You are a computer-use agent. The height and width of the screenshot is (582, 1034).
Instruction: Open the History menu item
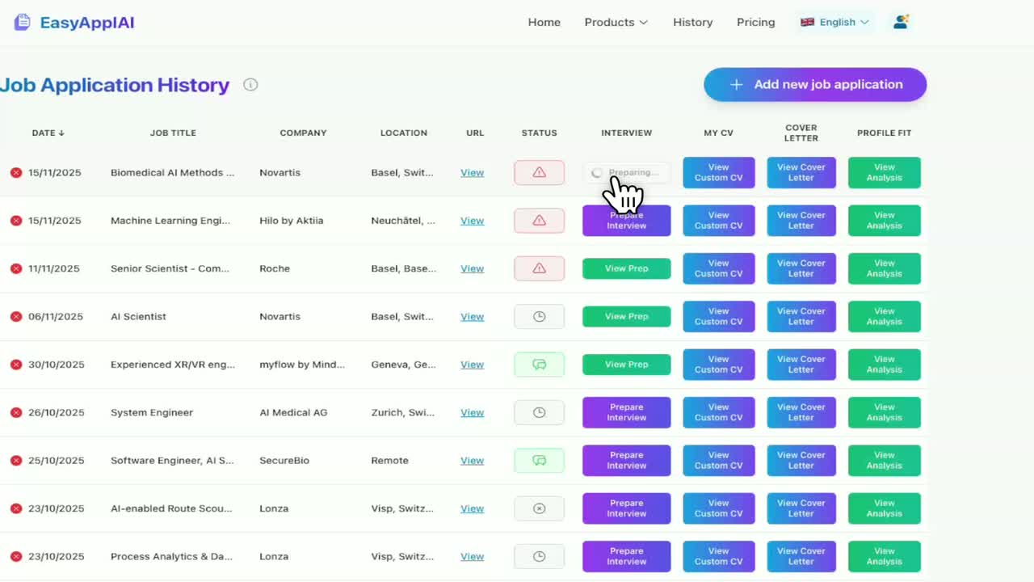pos(693,22)
